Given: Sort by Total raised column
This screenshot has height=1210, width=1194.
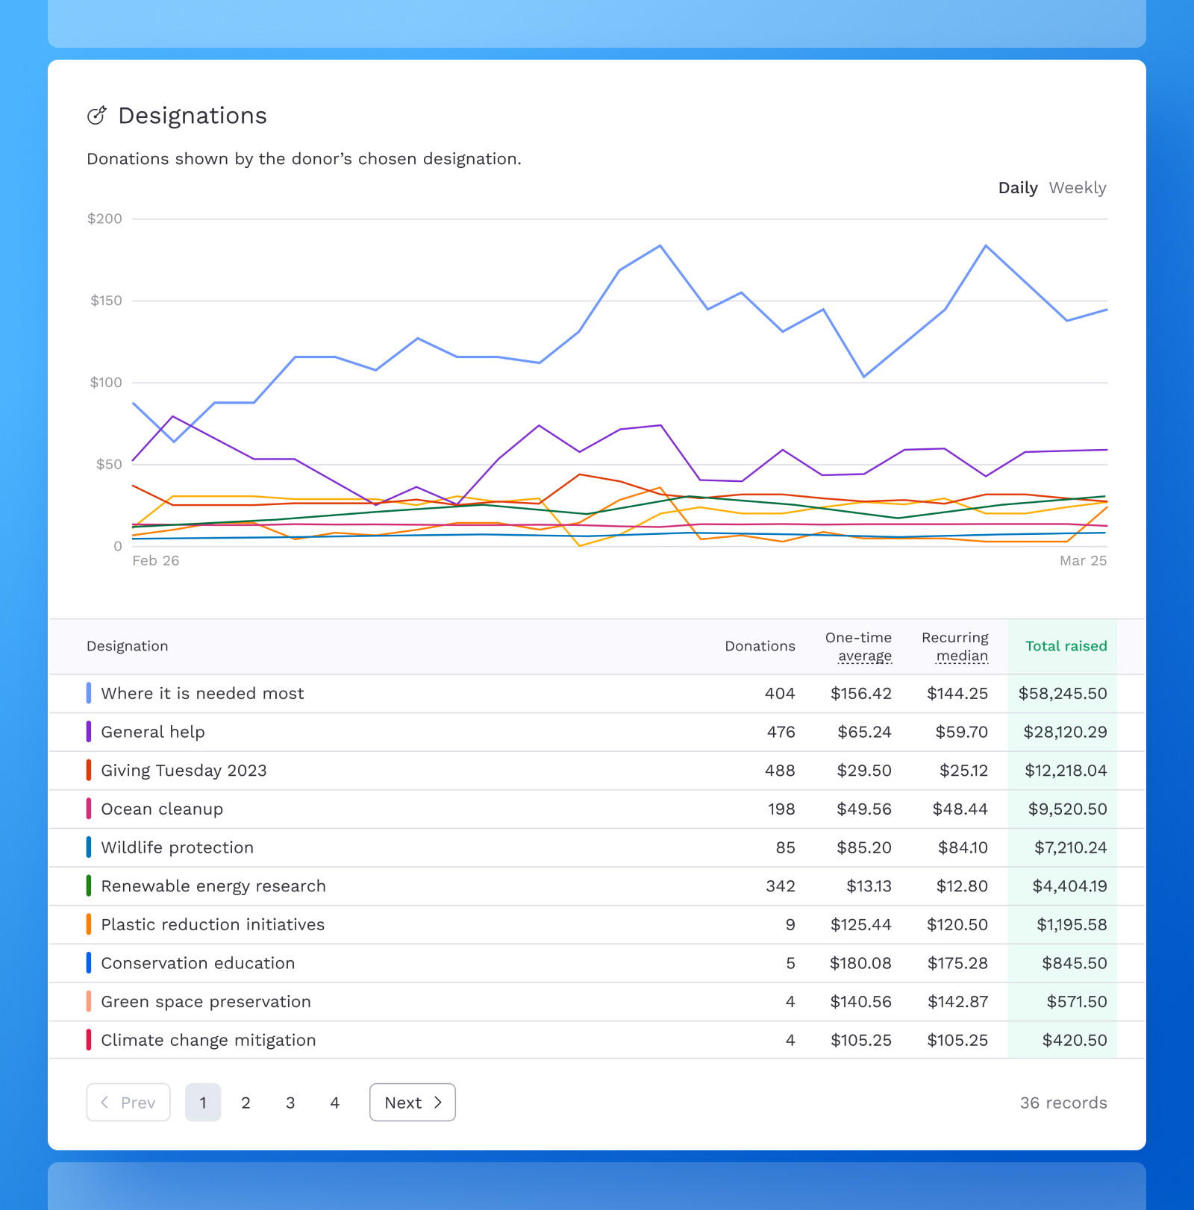Looking at the screenshot, I should [x=1066, y=646].
